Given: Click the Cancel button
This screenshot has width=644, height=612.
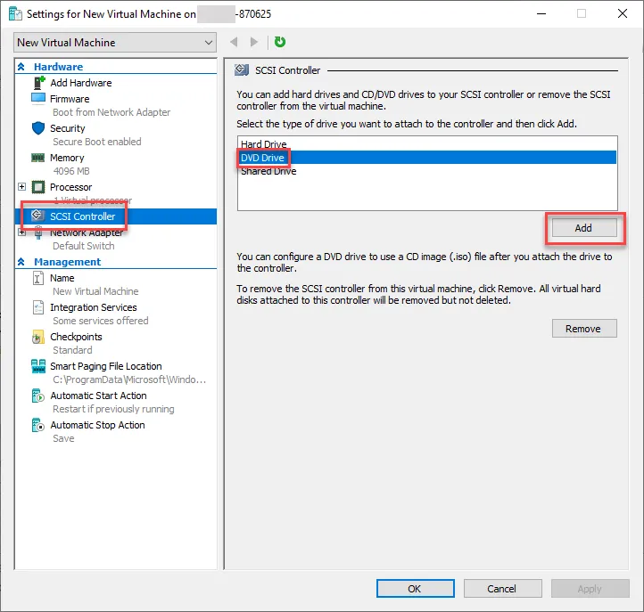Looking at the screenshot, I should click(x=502, y=589).
